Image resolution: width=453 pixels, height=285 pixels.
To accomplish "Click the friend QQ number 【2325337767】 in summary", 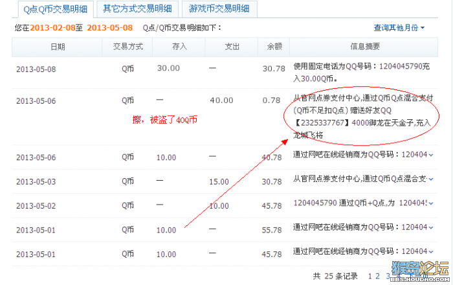I will click(322, 123).
